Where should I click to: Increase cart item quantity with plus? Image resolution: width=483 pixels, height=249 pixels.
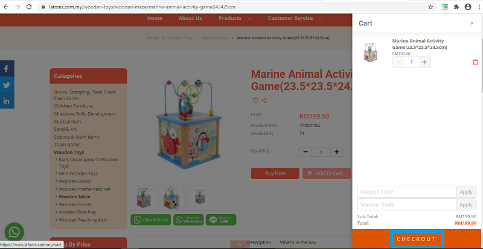pos(424,62)
